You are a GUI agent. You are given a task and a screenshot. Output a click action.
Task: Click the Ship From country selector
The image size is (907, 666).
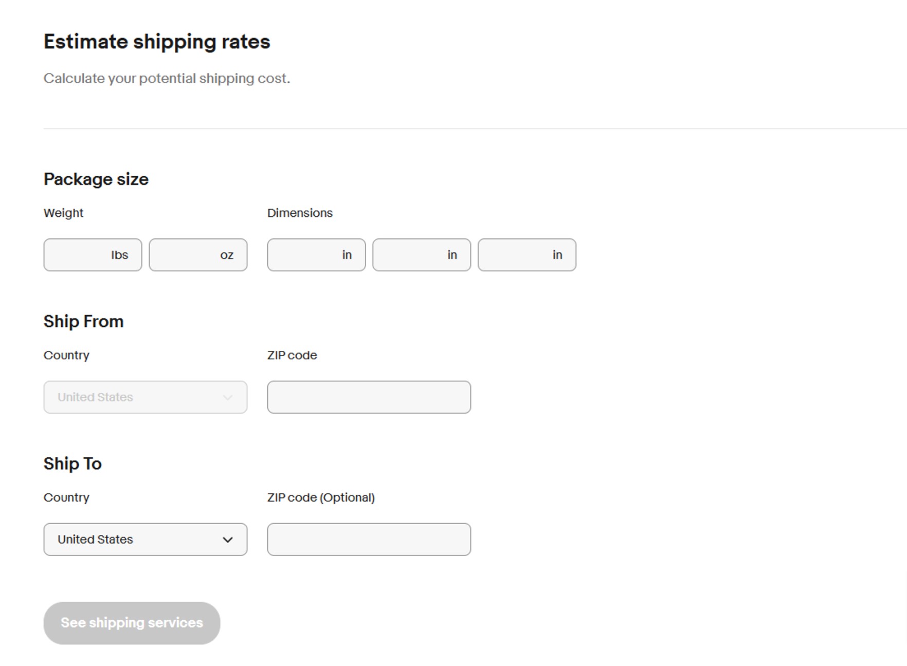145,397
